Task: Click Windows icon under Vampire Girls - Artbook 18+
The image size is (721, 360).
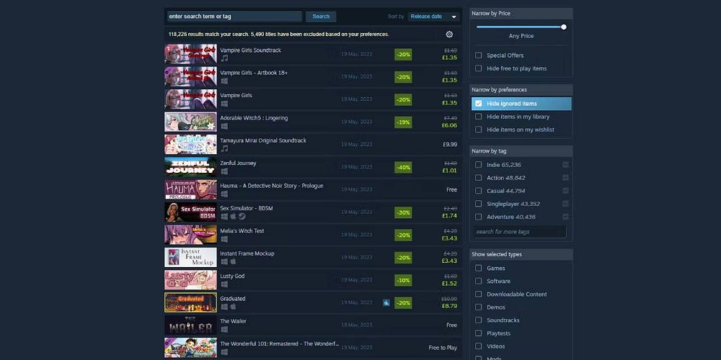Action: (x=224, y=81)
